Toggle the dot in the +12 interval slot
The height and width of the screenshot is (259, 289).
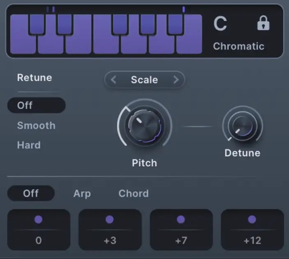tap(252, 220)
